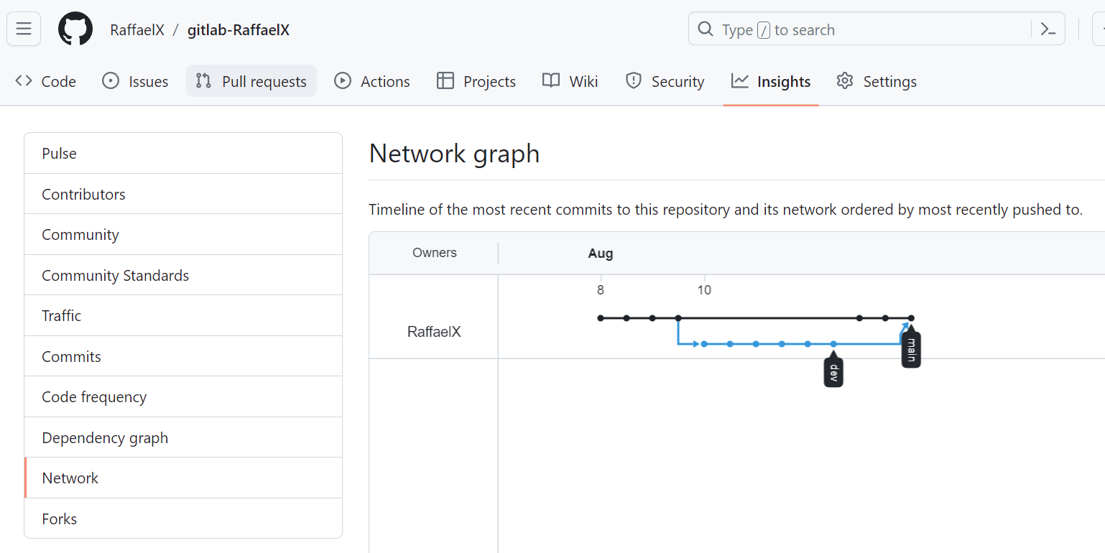Viewport: 1105px width, 553px height.
Task: Open the Security tab
Action: pyautogui.click(x=665, y=81)
